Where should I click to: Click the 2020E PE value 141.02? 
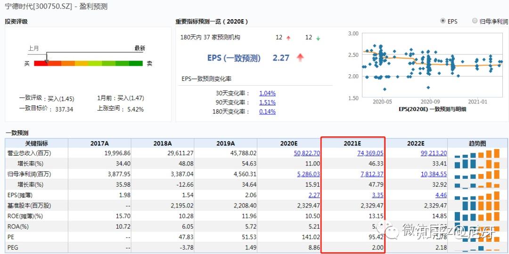[x=312, y=237]
